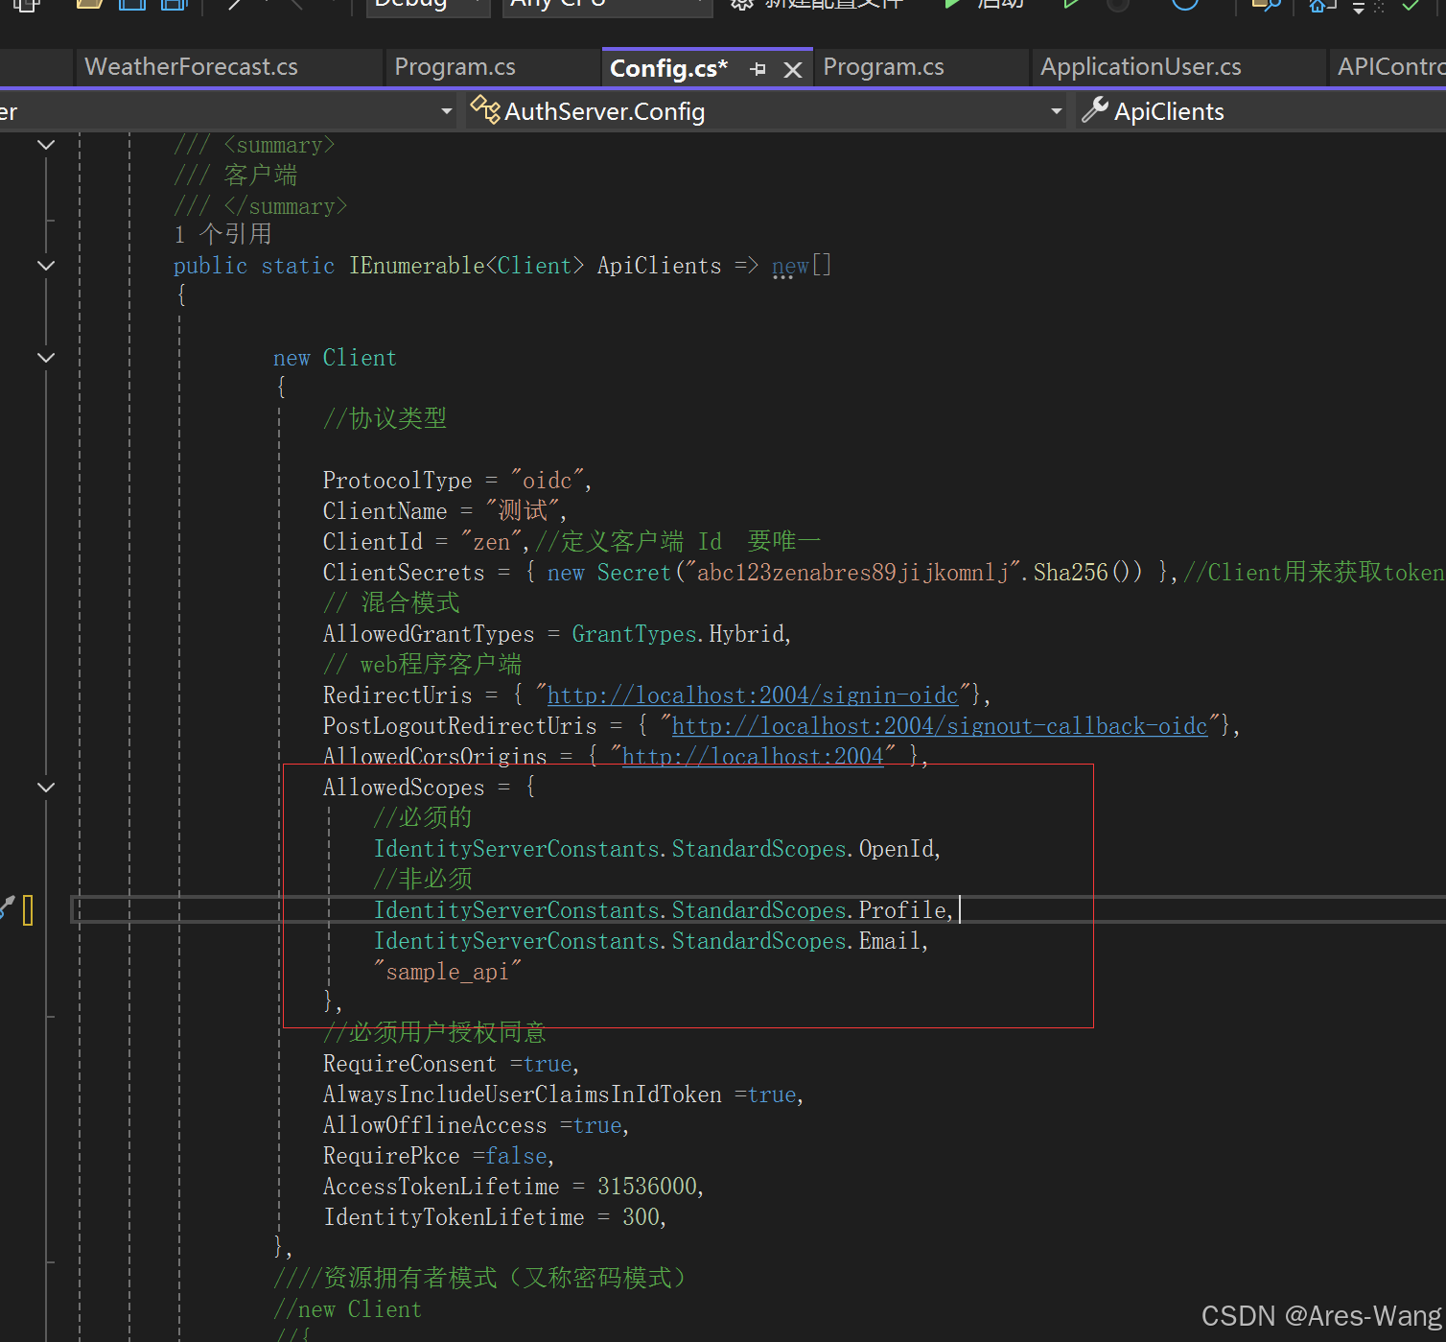
Task: Switch to the WeatherForecast.cs tab
Action: click(190, 66)
